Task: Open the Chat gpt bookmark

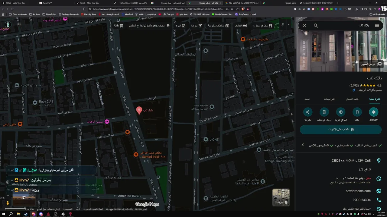Action: [x=168, y=14]
